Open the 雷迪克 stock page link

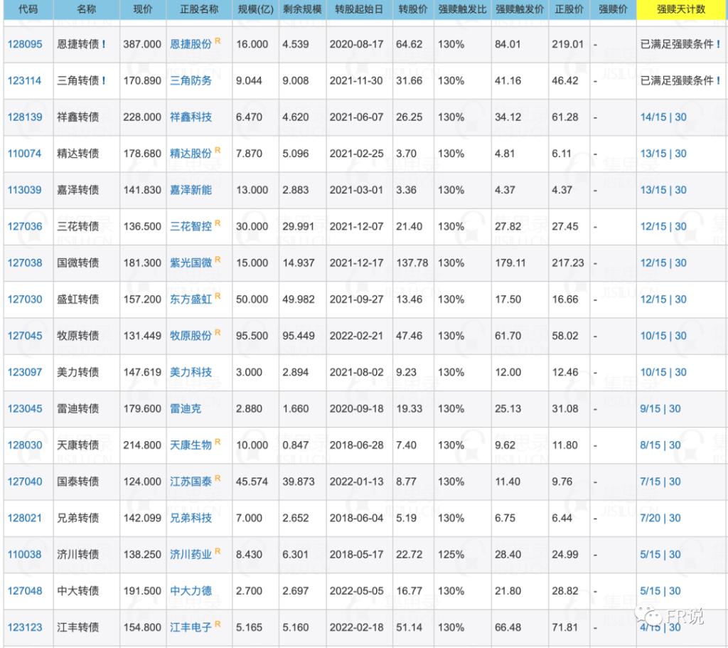[186, 408]
